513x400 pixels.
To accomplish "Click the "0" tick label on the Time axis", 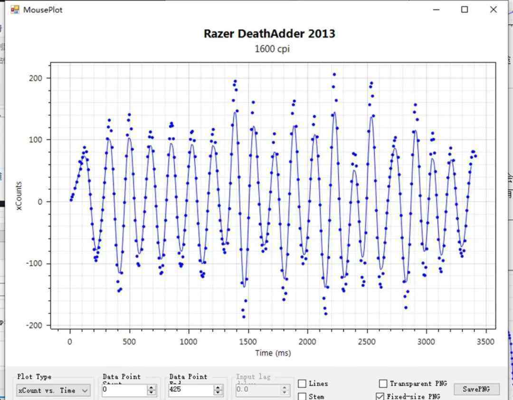I will coord(70,342).
